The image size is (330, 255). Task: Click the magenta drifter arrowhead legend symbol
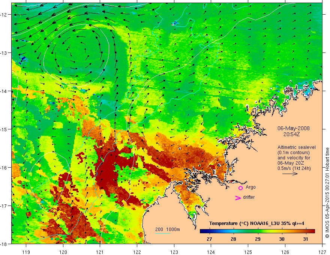pos(238,198)
